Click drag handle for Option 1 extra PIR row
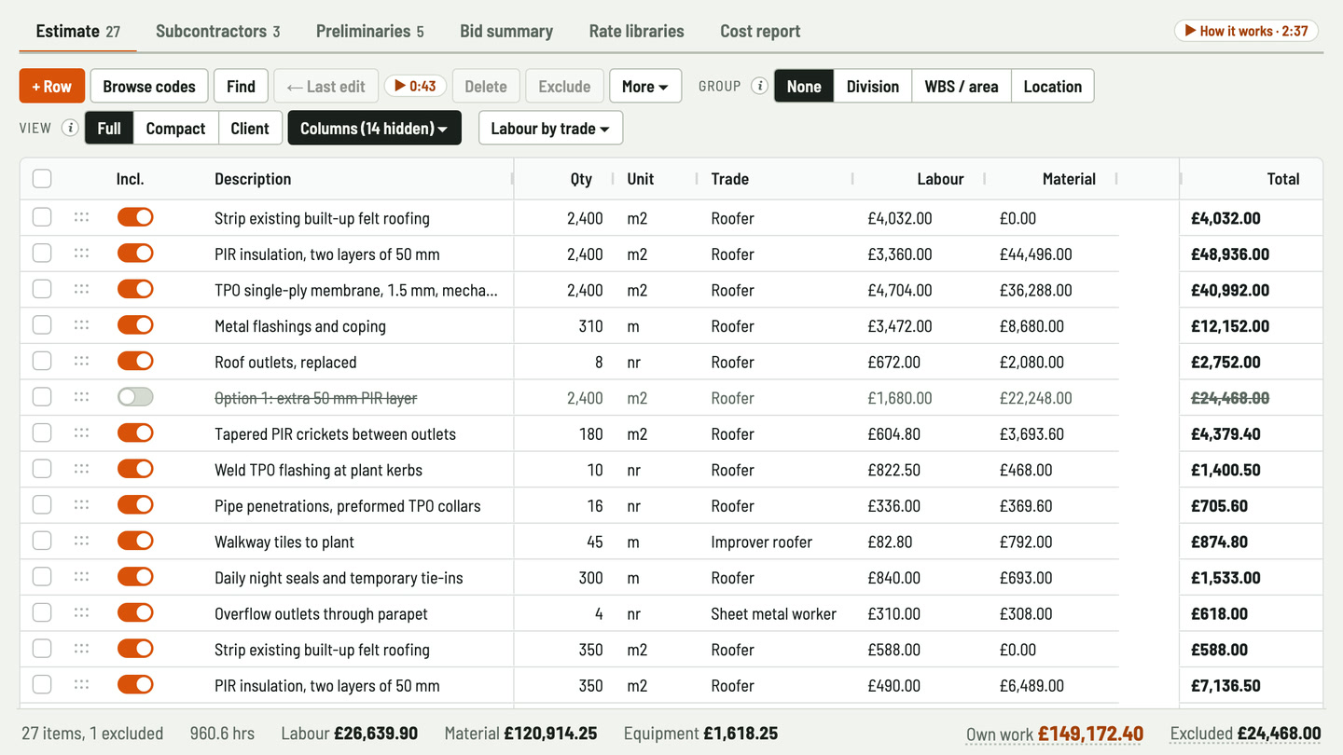 coord(82,397)
